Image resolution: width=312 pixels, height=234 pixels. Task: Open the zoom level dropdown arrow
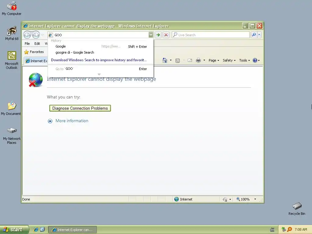(255, 199)
